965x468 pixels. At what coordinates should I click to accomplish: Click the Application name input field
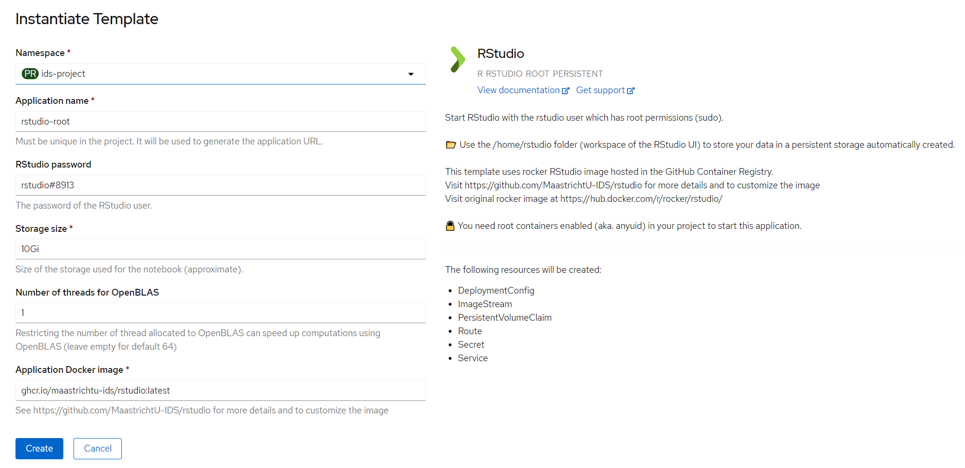(220, 122)
